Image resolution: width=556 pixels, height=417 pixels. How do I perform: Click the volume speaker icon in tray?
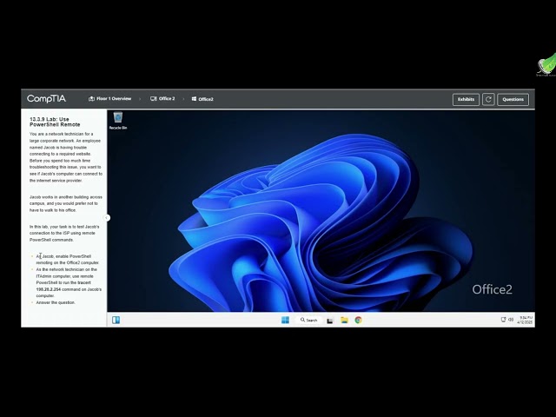coord(511,320)
